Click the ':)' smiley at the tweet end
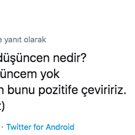Viewport: 135px width, 135px height. pos(2,107)
